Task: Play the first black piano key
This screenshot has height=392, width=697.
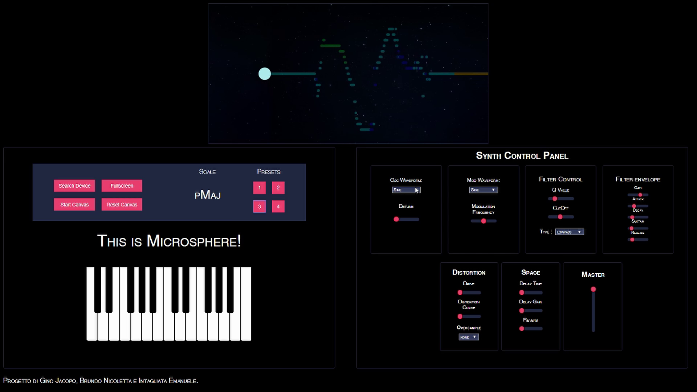Action: [x=98, y=290]
